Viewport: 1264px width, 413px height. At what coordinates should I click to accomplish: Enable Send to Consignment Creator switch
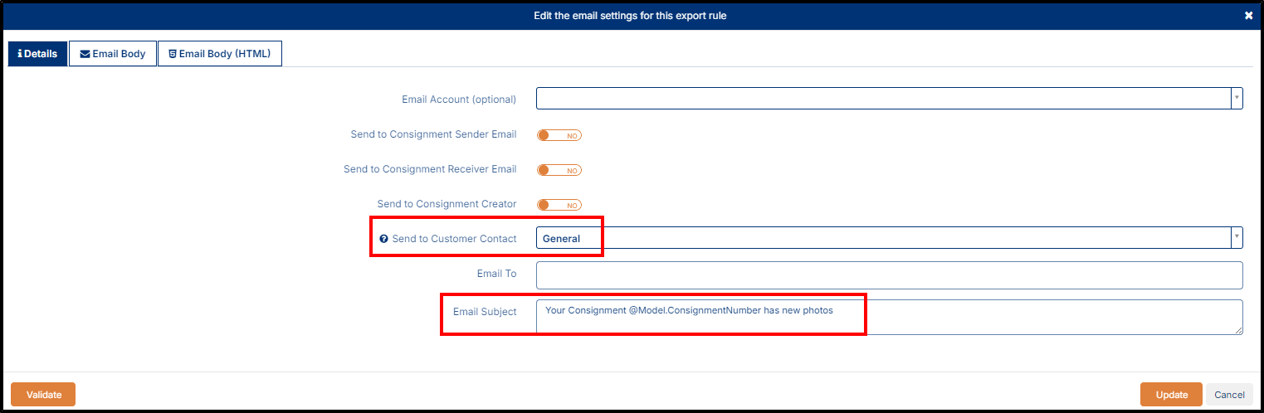(559, 205)
